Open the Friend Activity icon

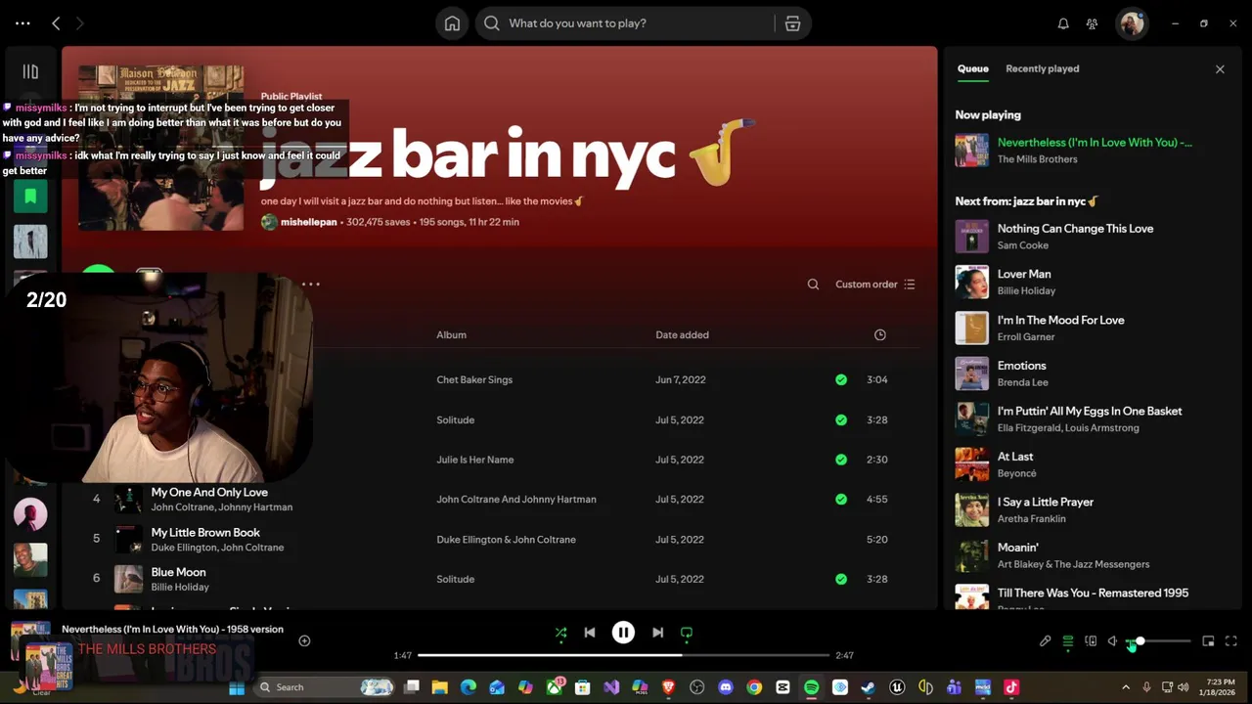click(x=1092, y=23)
